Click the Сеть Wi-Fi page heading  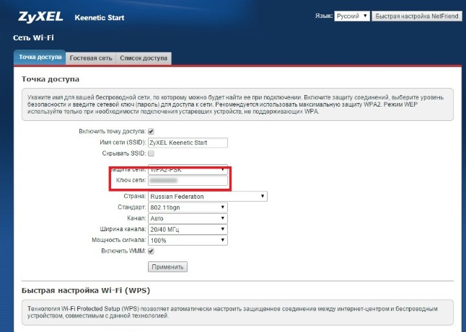tap(33, 37)
